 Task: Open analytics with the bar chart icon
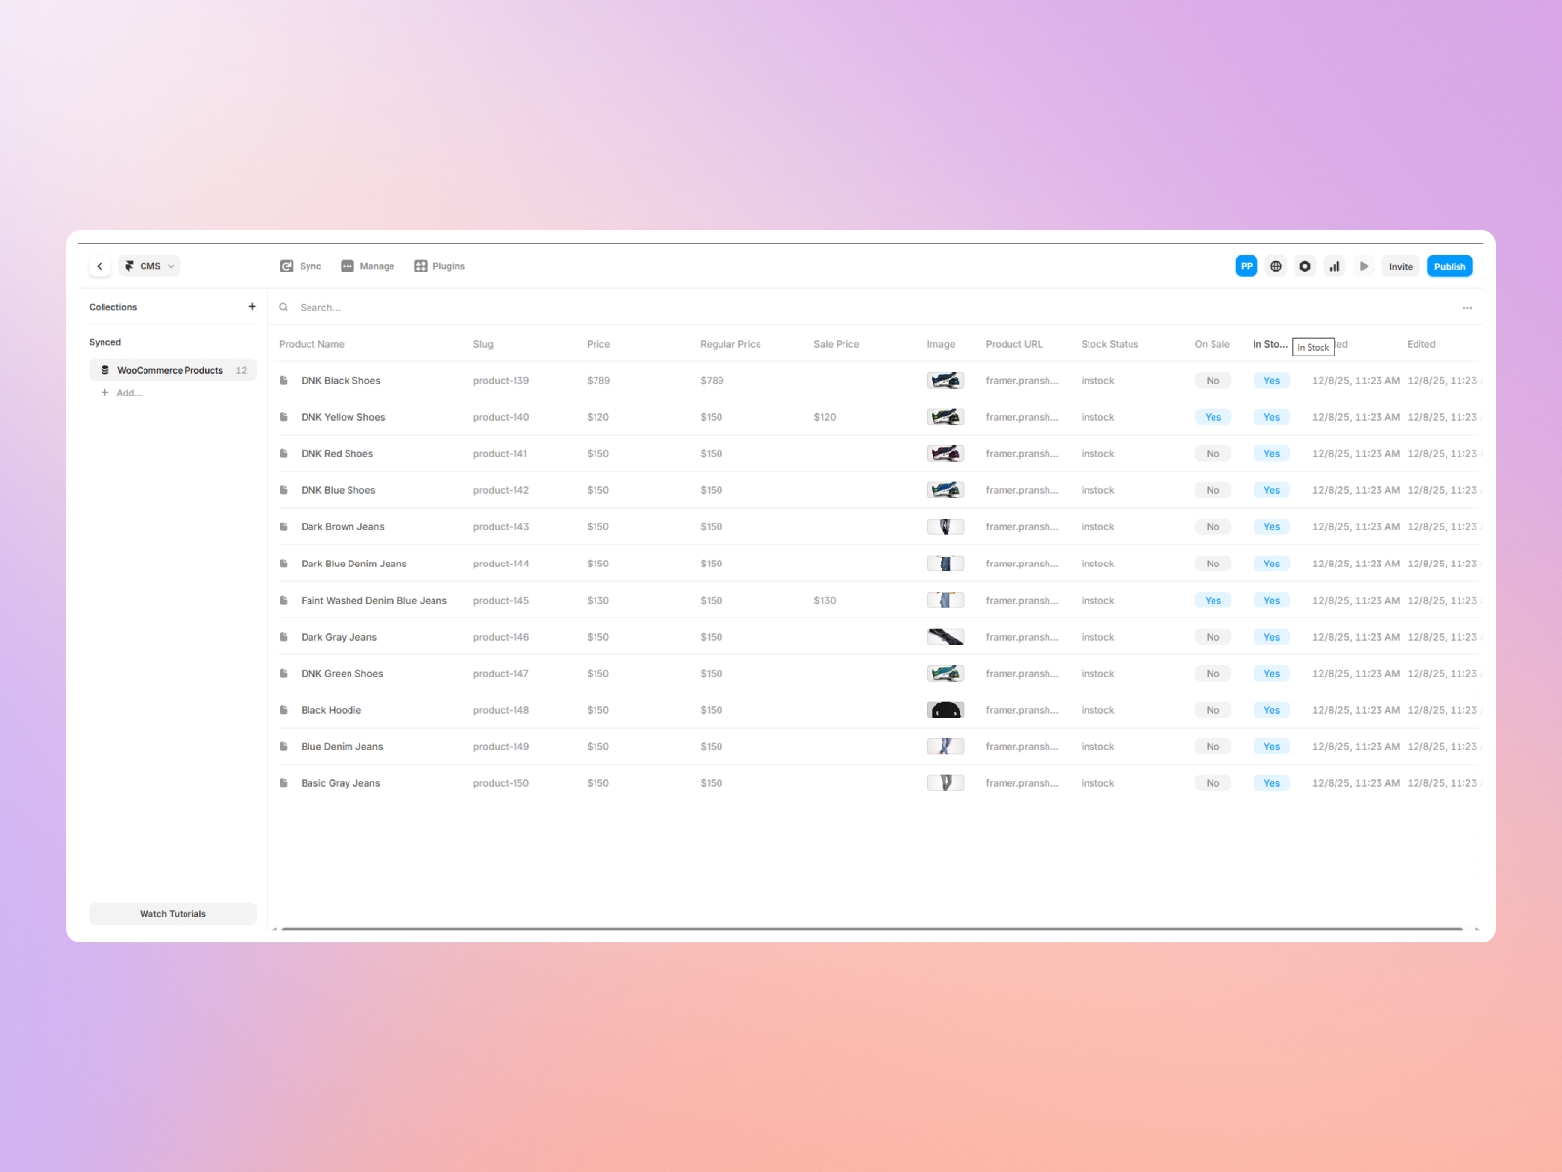click(1335, 265)
